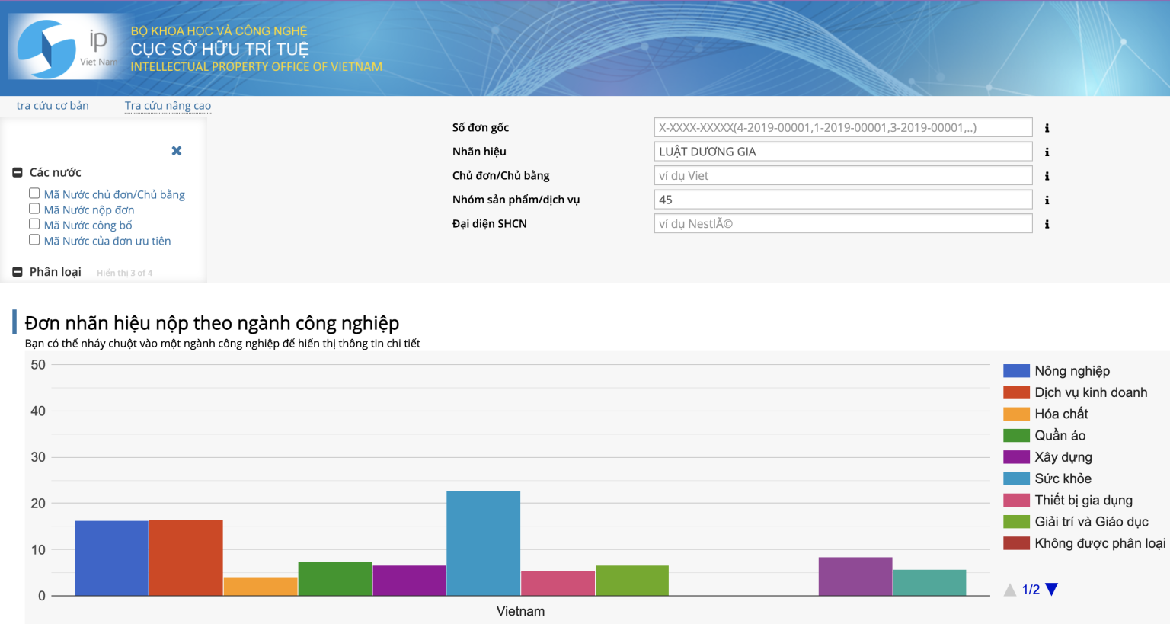The image size is (1170, 624).
Task: Click info icon beside Đại diện SHCN field
Action: (1047, 224)
